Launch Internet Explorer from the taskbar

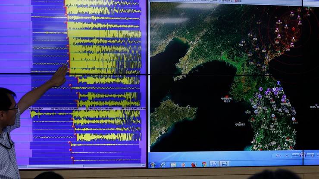pyautogui.click(x=163, y=165)
